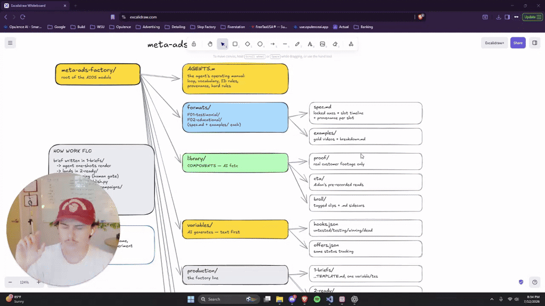Select the formats/ blue box
The image size is (545, 306).
point(235,117)
